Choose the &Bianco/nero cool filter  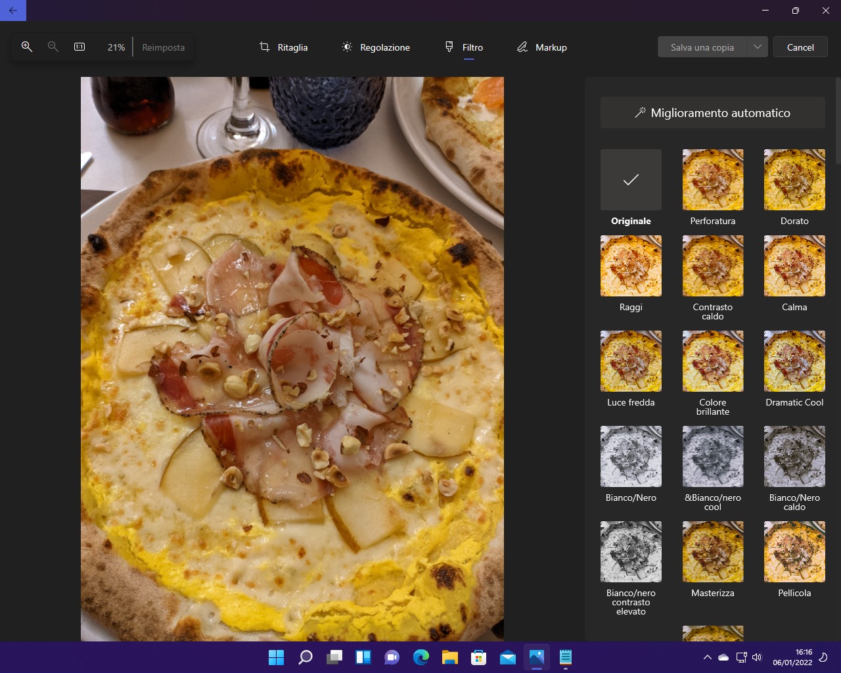click(x=713, y=456)
